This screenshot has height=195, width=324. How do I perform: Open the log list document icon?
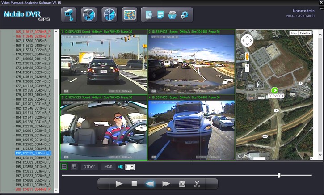pos(160,15)
